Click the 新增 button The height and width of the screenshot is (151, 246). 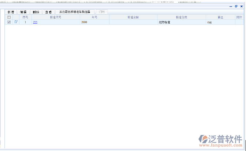[x=11, y=12]
